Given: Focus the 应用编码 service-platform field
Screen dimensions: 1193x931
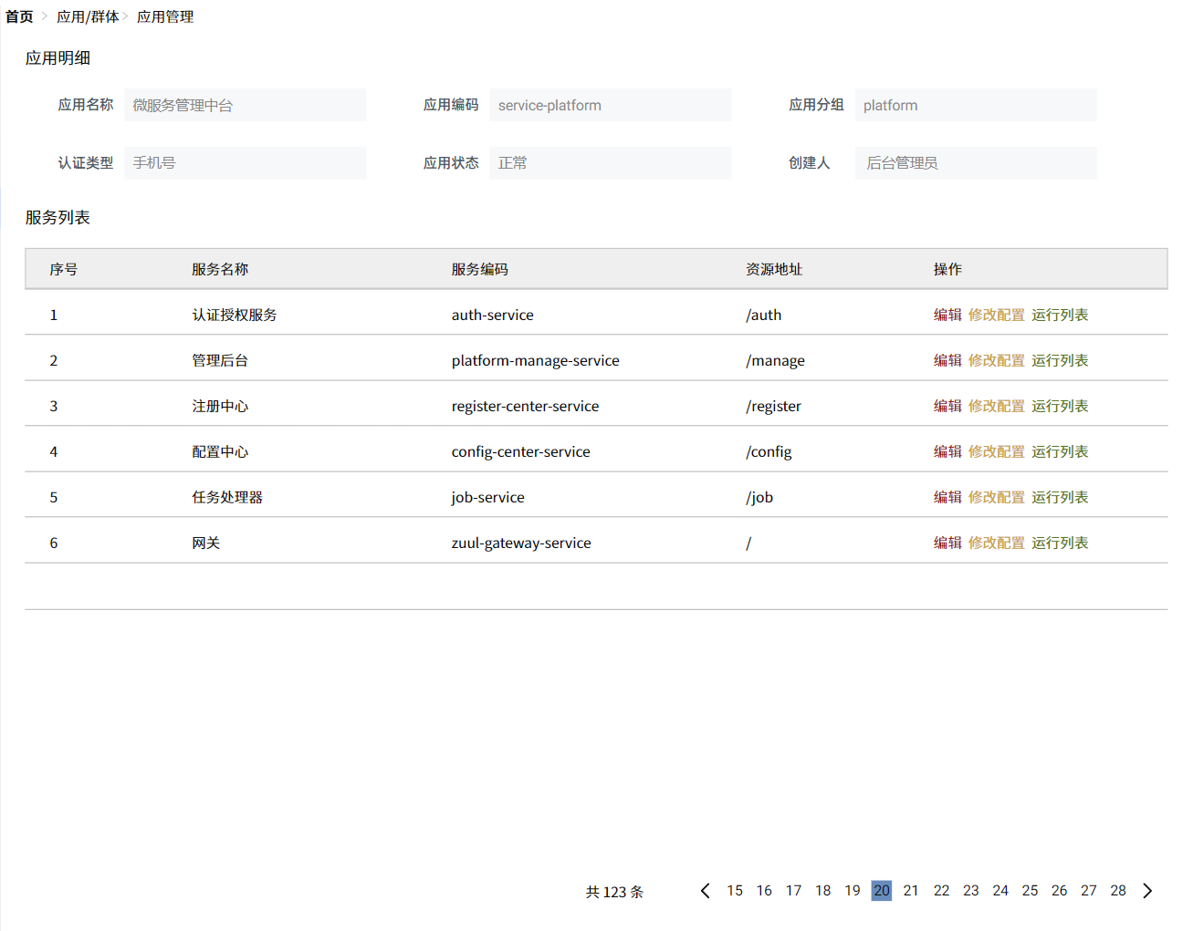Looking at the screenshot, I should point(610,105).
